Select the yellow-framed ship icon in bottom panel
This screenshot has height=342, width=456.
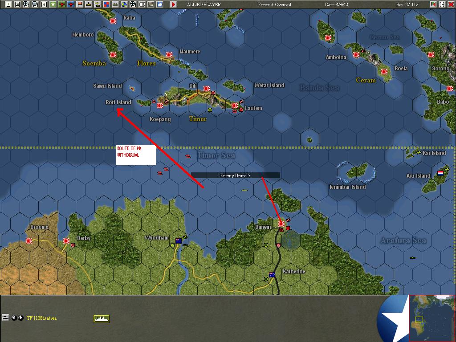(102, 319)
